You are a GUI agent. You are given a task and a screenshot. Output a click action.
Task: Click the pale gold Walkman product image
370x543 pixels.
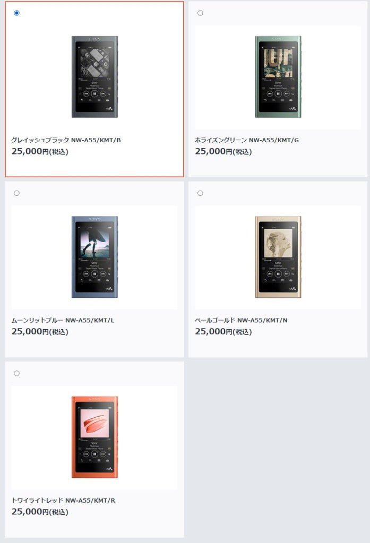point(278,257)
